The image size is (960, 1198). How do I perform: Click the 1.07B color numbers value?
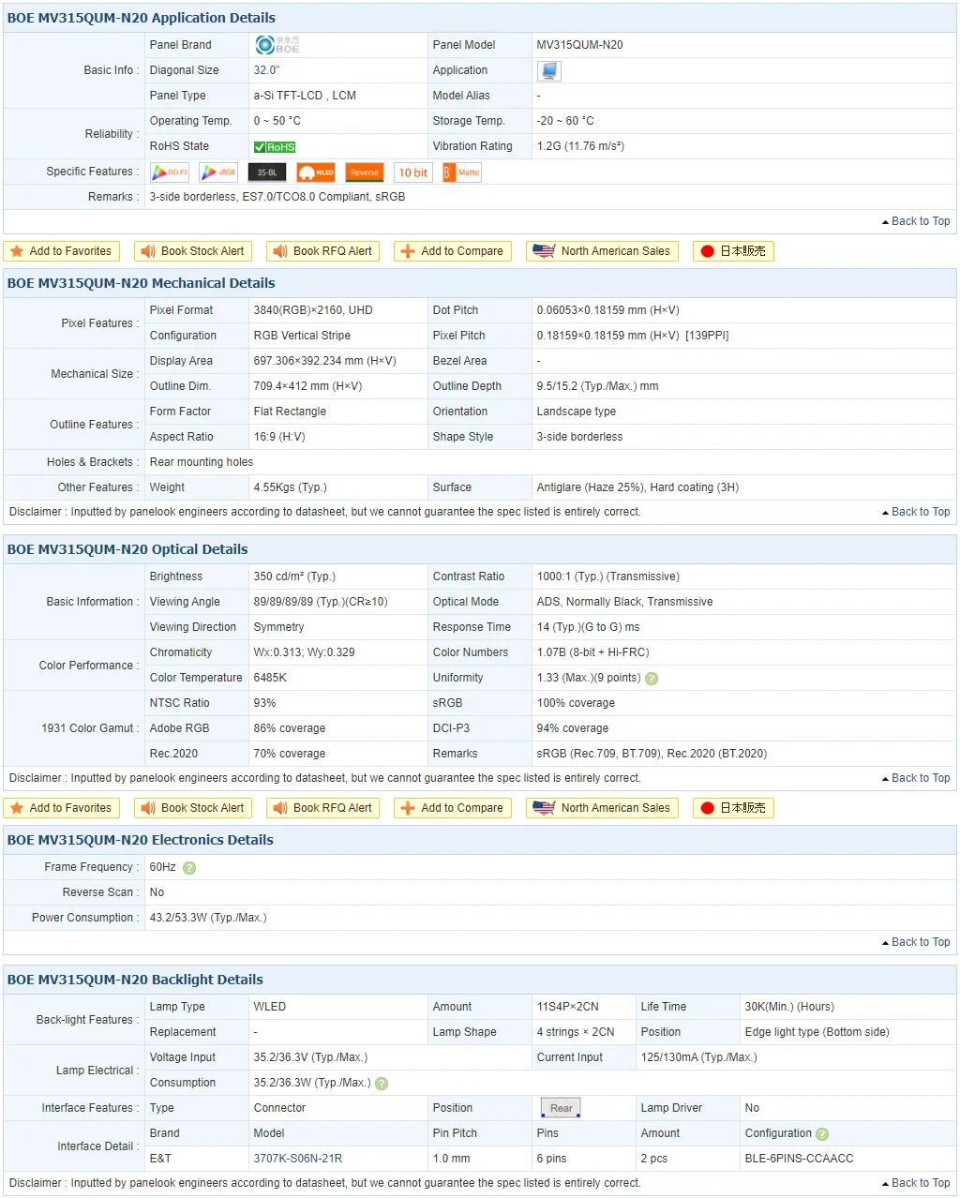tap(593, 652)
